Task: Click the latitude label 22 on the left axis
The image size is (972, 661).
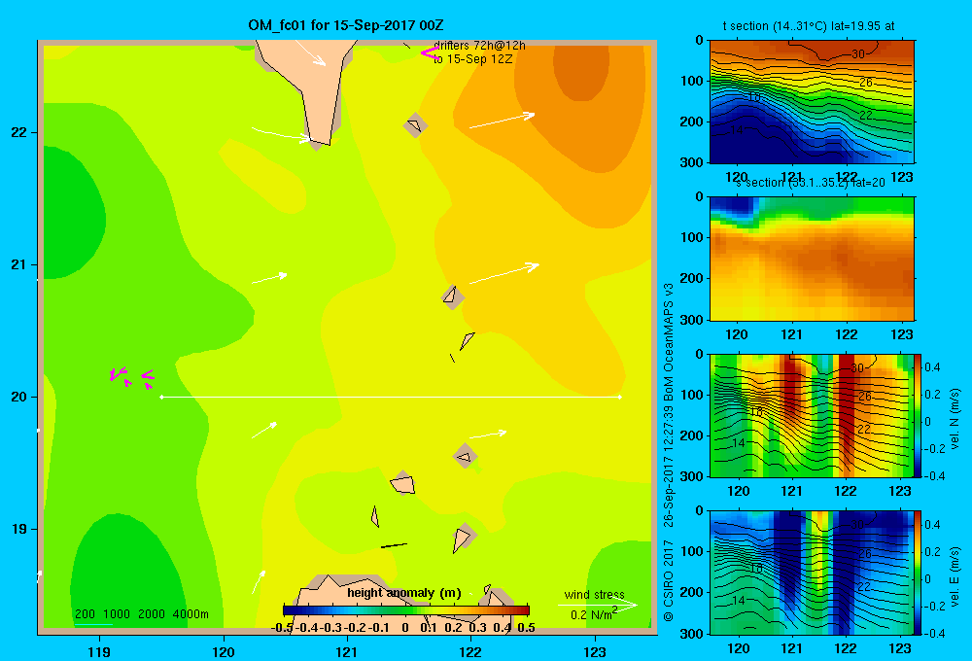Action: pos(19,132)
